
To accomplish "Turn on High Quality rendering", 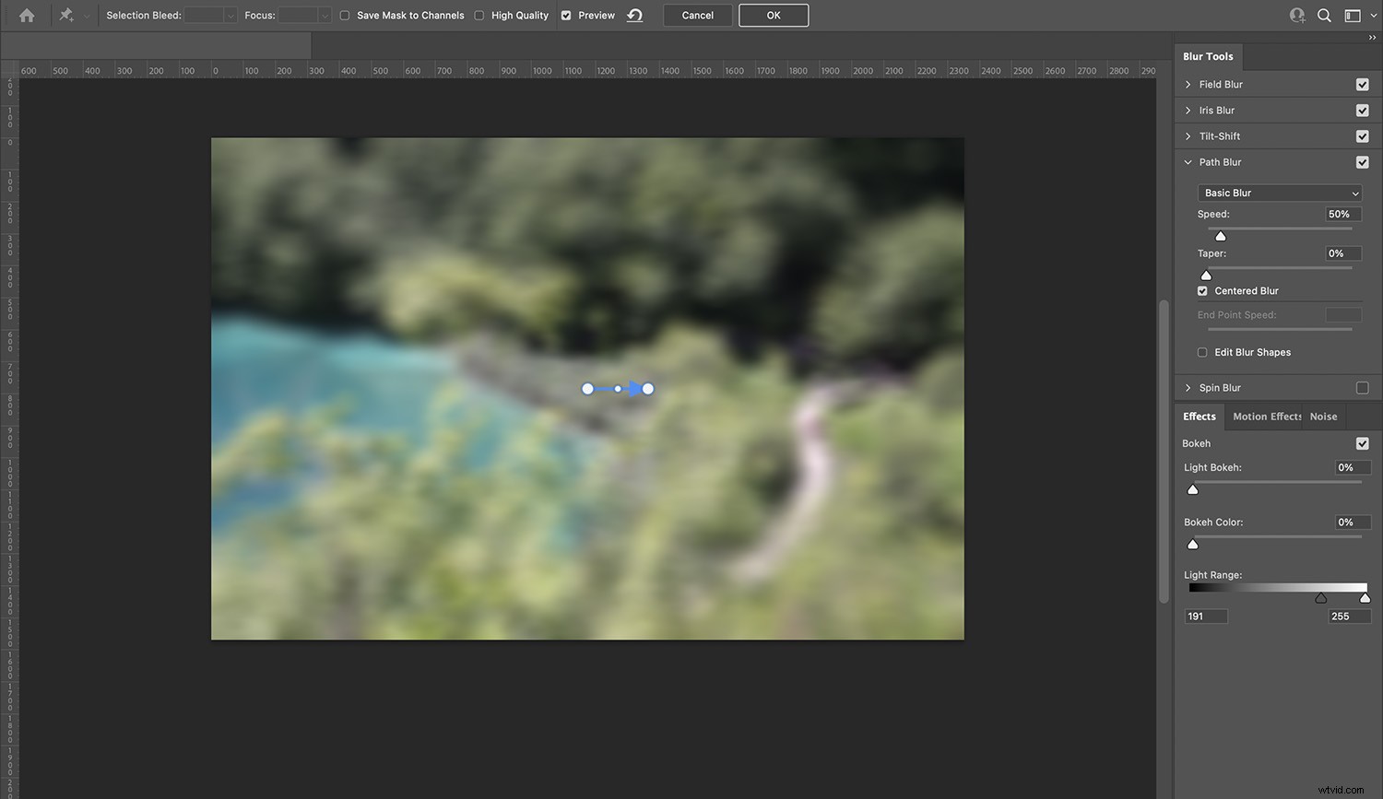I will click(479, 15).
